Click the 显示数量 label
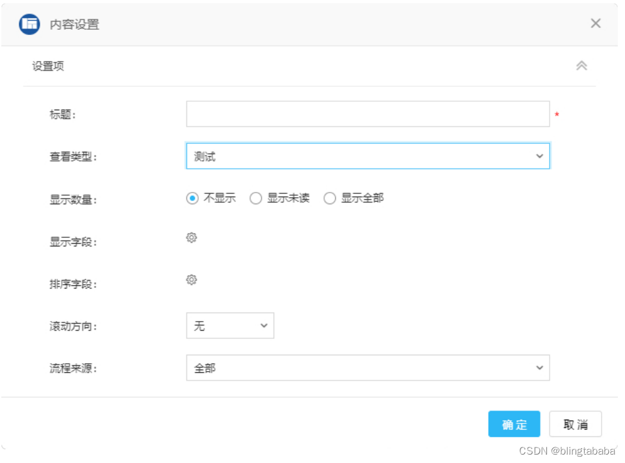The image size is (625, 463). (73, 199)
